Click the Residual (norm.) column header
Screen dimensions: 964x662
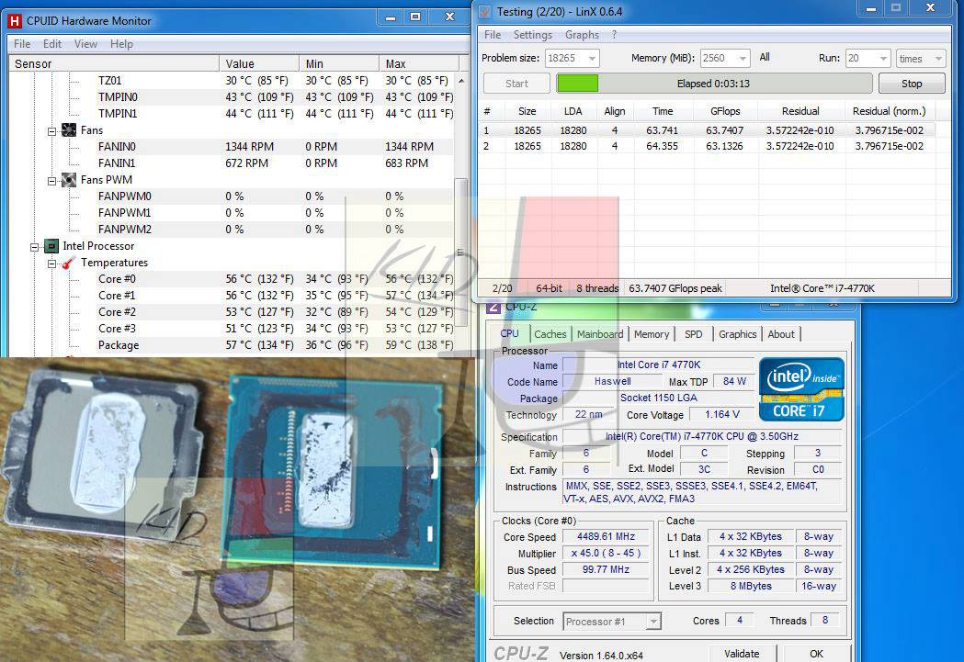pos(889,111)
